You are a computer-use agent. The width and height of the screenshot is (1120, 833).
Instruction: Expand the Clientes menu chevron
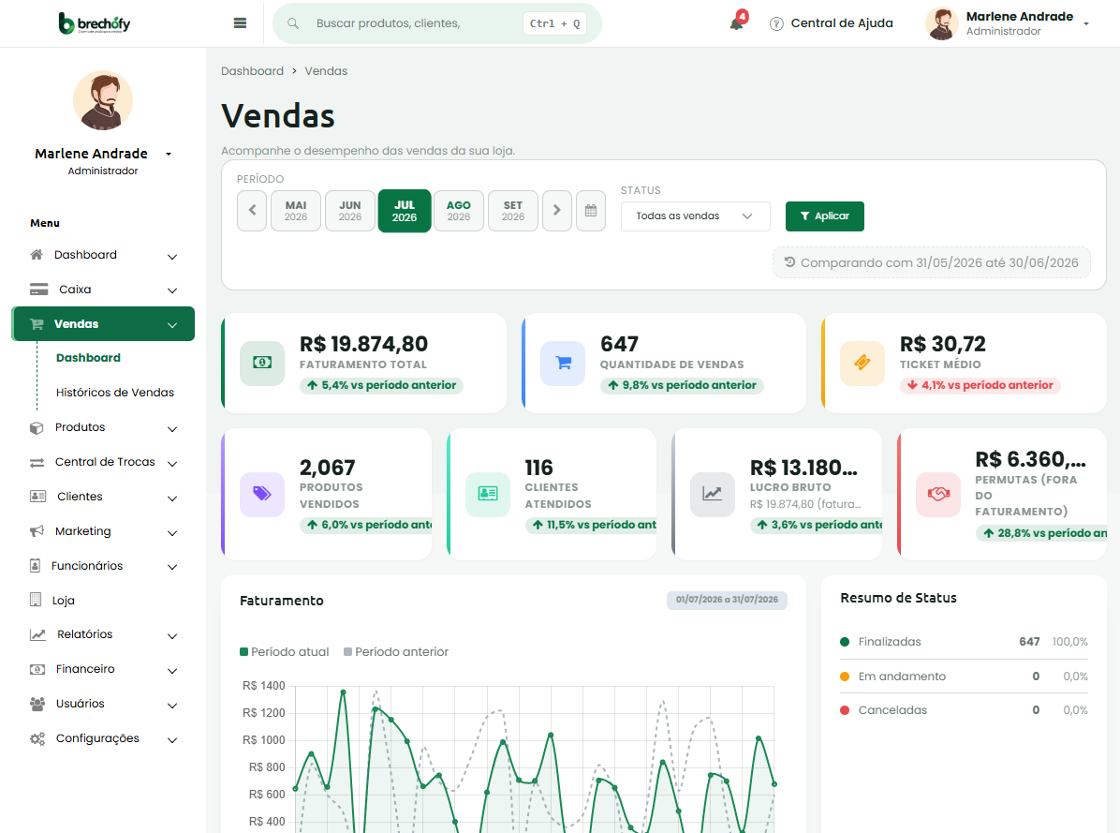[x=172, y=498]
